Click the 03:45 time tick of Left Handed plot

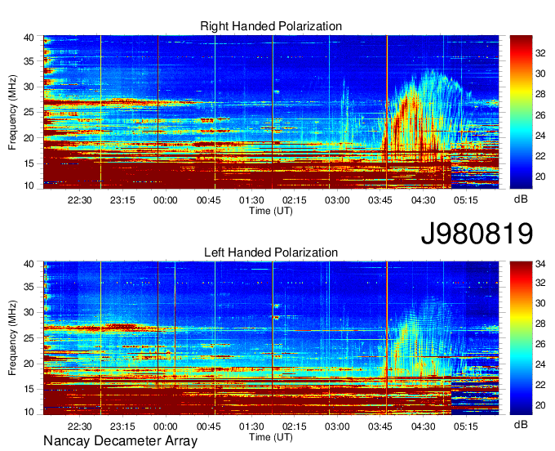pyautogui.click(x=380, y=426)
